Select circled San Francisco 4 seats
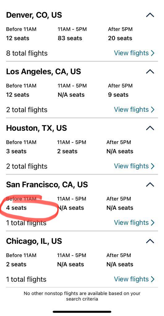The width and height of the screenshot is (164, 316). tap(16, 208)
